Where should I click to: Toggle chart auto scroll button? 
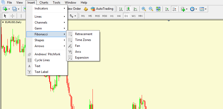pyautogui.click(x=167, y=9)
